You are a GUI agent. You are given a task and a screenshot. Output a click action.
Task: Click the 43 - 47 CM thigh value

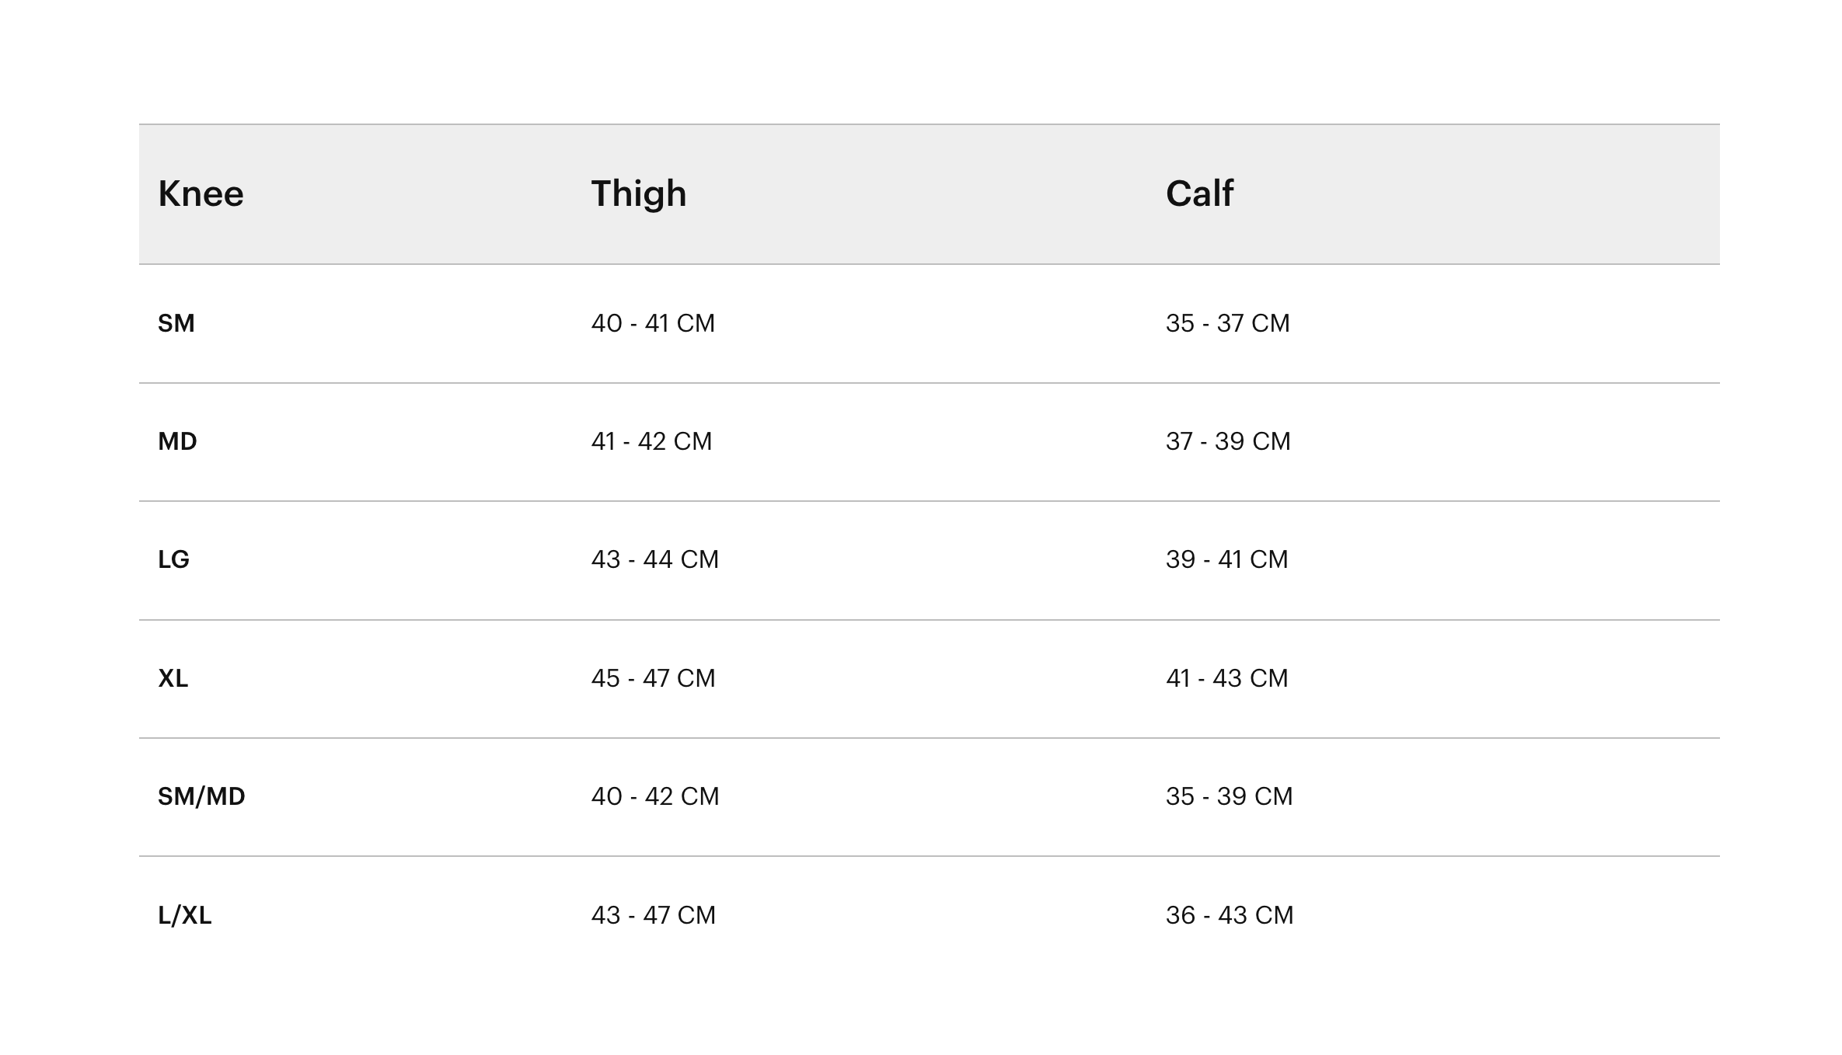pos(653,915)
